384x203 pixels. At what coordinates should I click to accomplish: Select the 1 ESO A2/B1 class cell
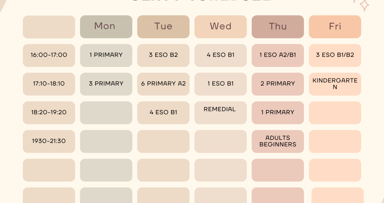pos(278,55)
